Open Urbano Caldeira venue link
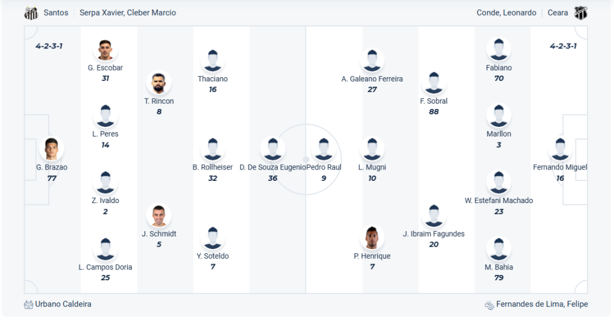 pos(63,304)
